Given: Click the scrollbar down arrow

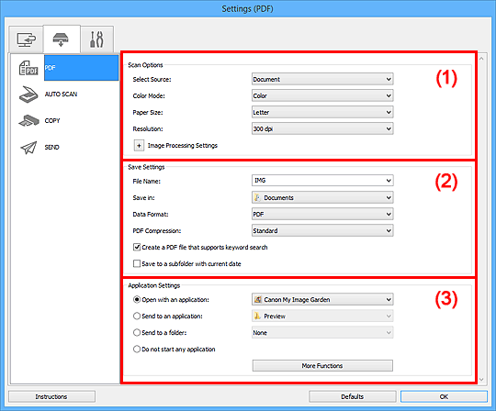Looking at the screenshot, I should click(481, 380).
